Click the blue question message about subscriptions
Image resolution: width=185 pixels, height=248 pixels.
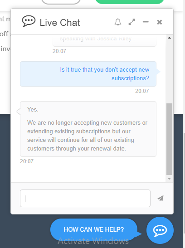88,74
